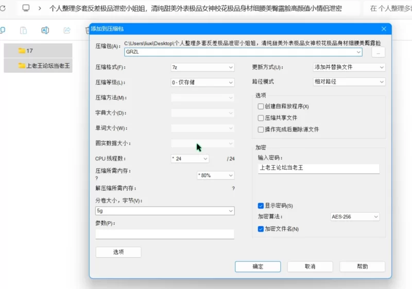Click the 确定 button
Image resolution: width=412 pixels, height=289 pixels.
click(258, 267)
